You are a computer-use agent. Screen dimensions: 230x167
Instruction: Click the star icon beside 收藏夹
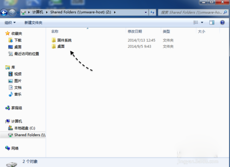[x=7, y=33]
